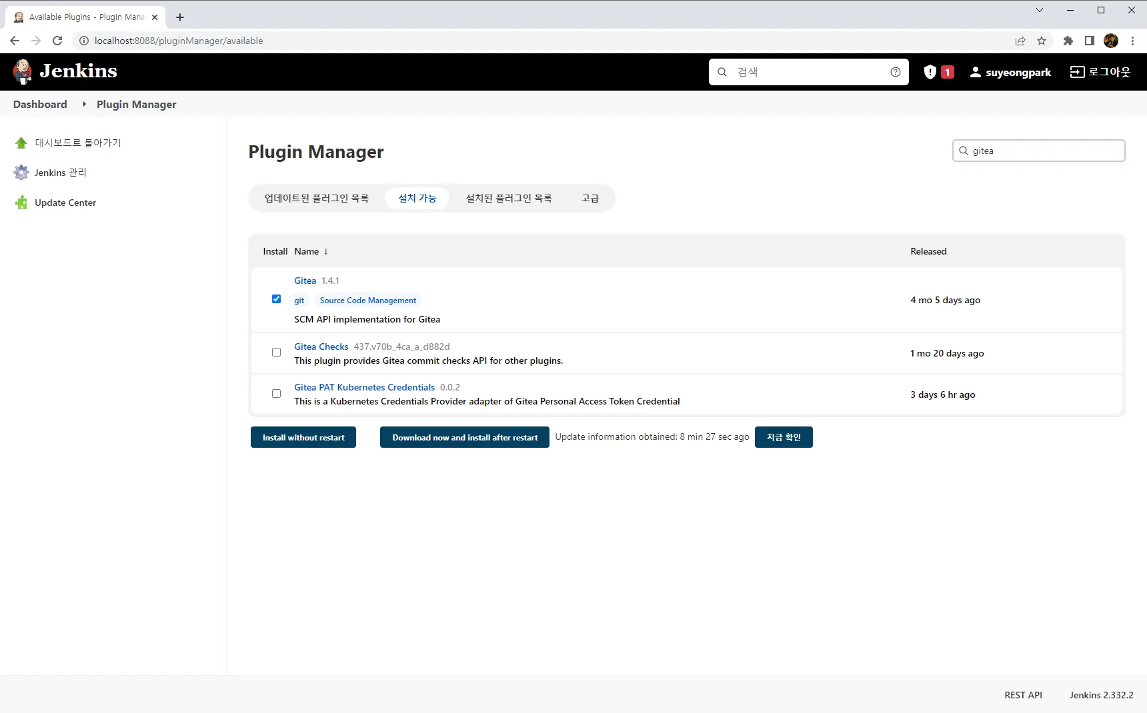Click the Jenkins manage gear icon
The width and height of the screenshot is (1147, 713).
point(21,173)
